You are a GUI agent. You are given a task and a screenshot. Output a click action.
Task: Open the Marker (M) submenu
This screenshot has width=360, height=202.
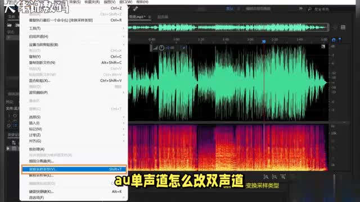coord(74,129)
